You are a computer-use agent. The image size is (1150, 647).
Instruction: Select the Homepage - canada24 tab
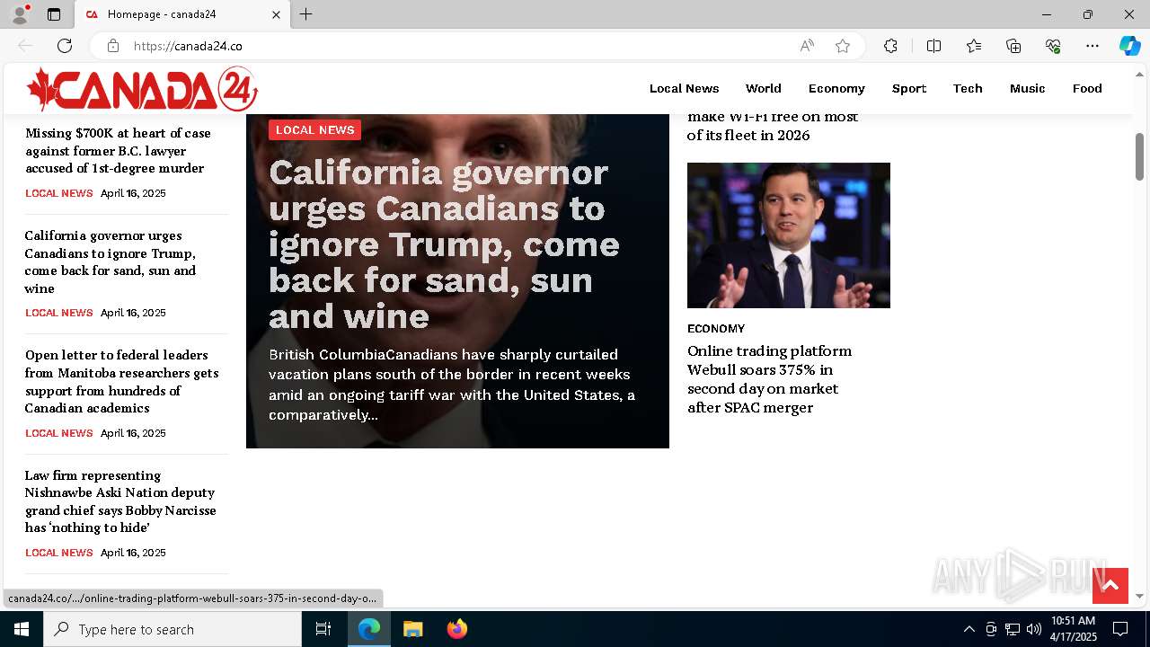(184, 14)
